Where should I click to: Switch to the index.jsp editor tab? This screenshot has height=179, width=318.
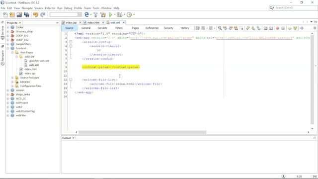click(71, 22)
